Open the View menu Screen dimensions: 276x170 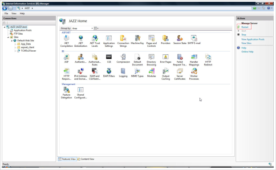(x=14, y=13)
